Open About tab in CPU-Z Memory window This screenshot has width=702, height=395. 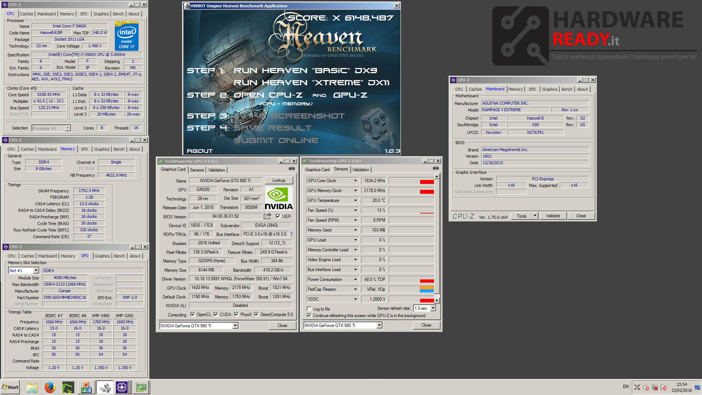(x=134, y=149)
